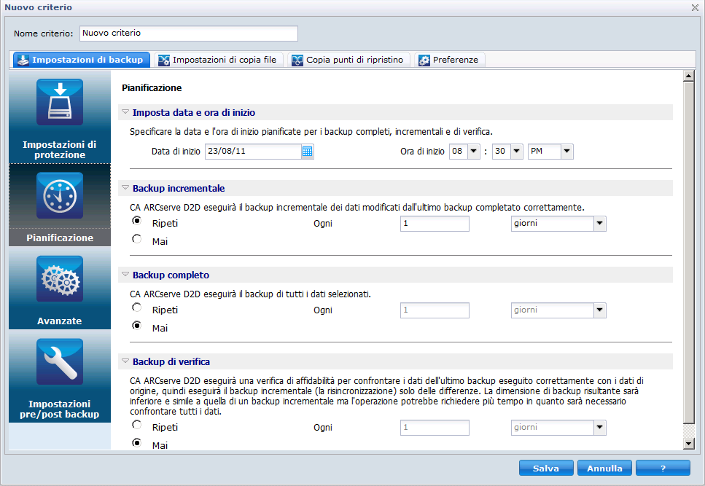Click the Avanzate sidebar label
705x486 pixels.
pos(60,321)
